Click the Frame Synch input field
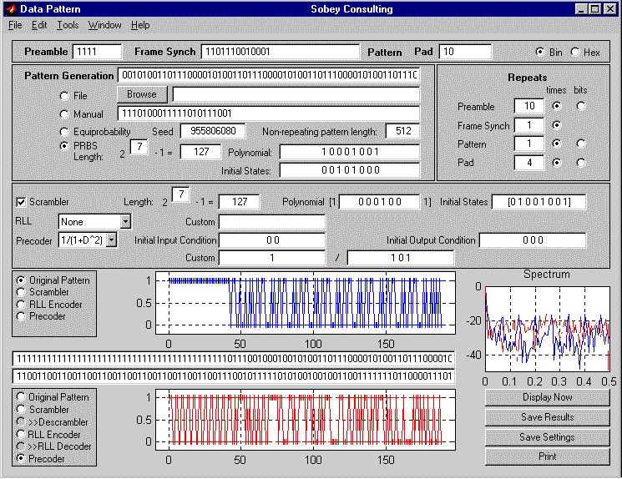 pyautogui.click(x=280, y=52)
